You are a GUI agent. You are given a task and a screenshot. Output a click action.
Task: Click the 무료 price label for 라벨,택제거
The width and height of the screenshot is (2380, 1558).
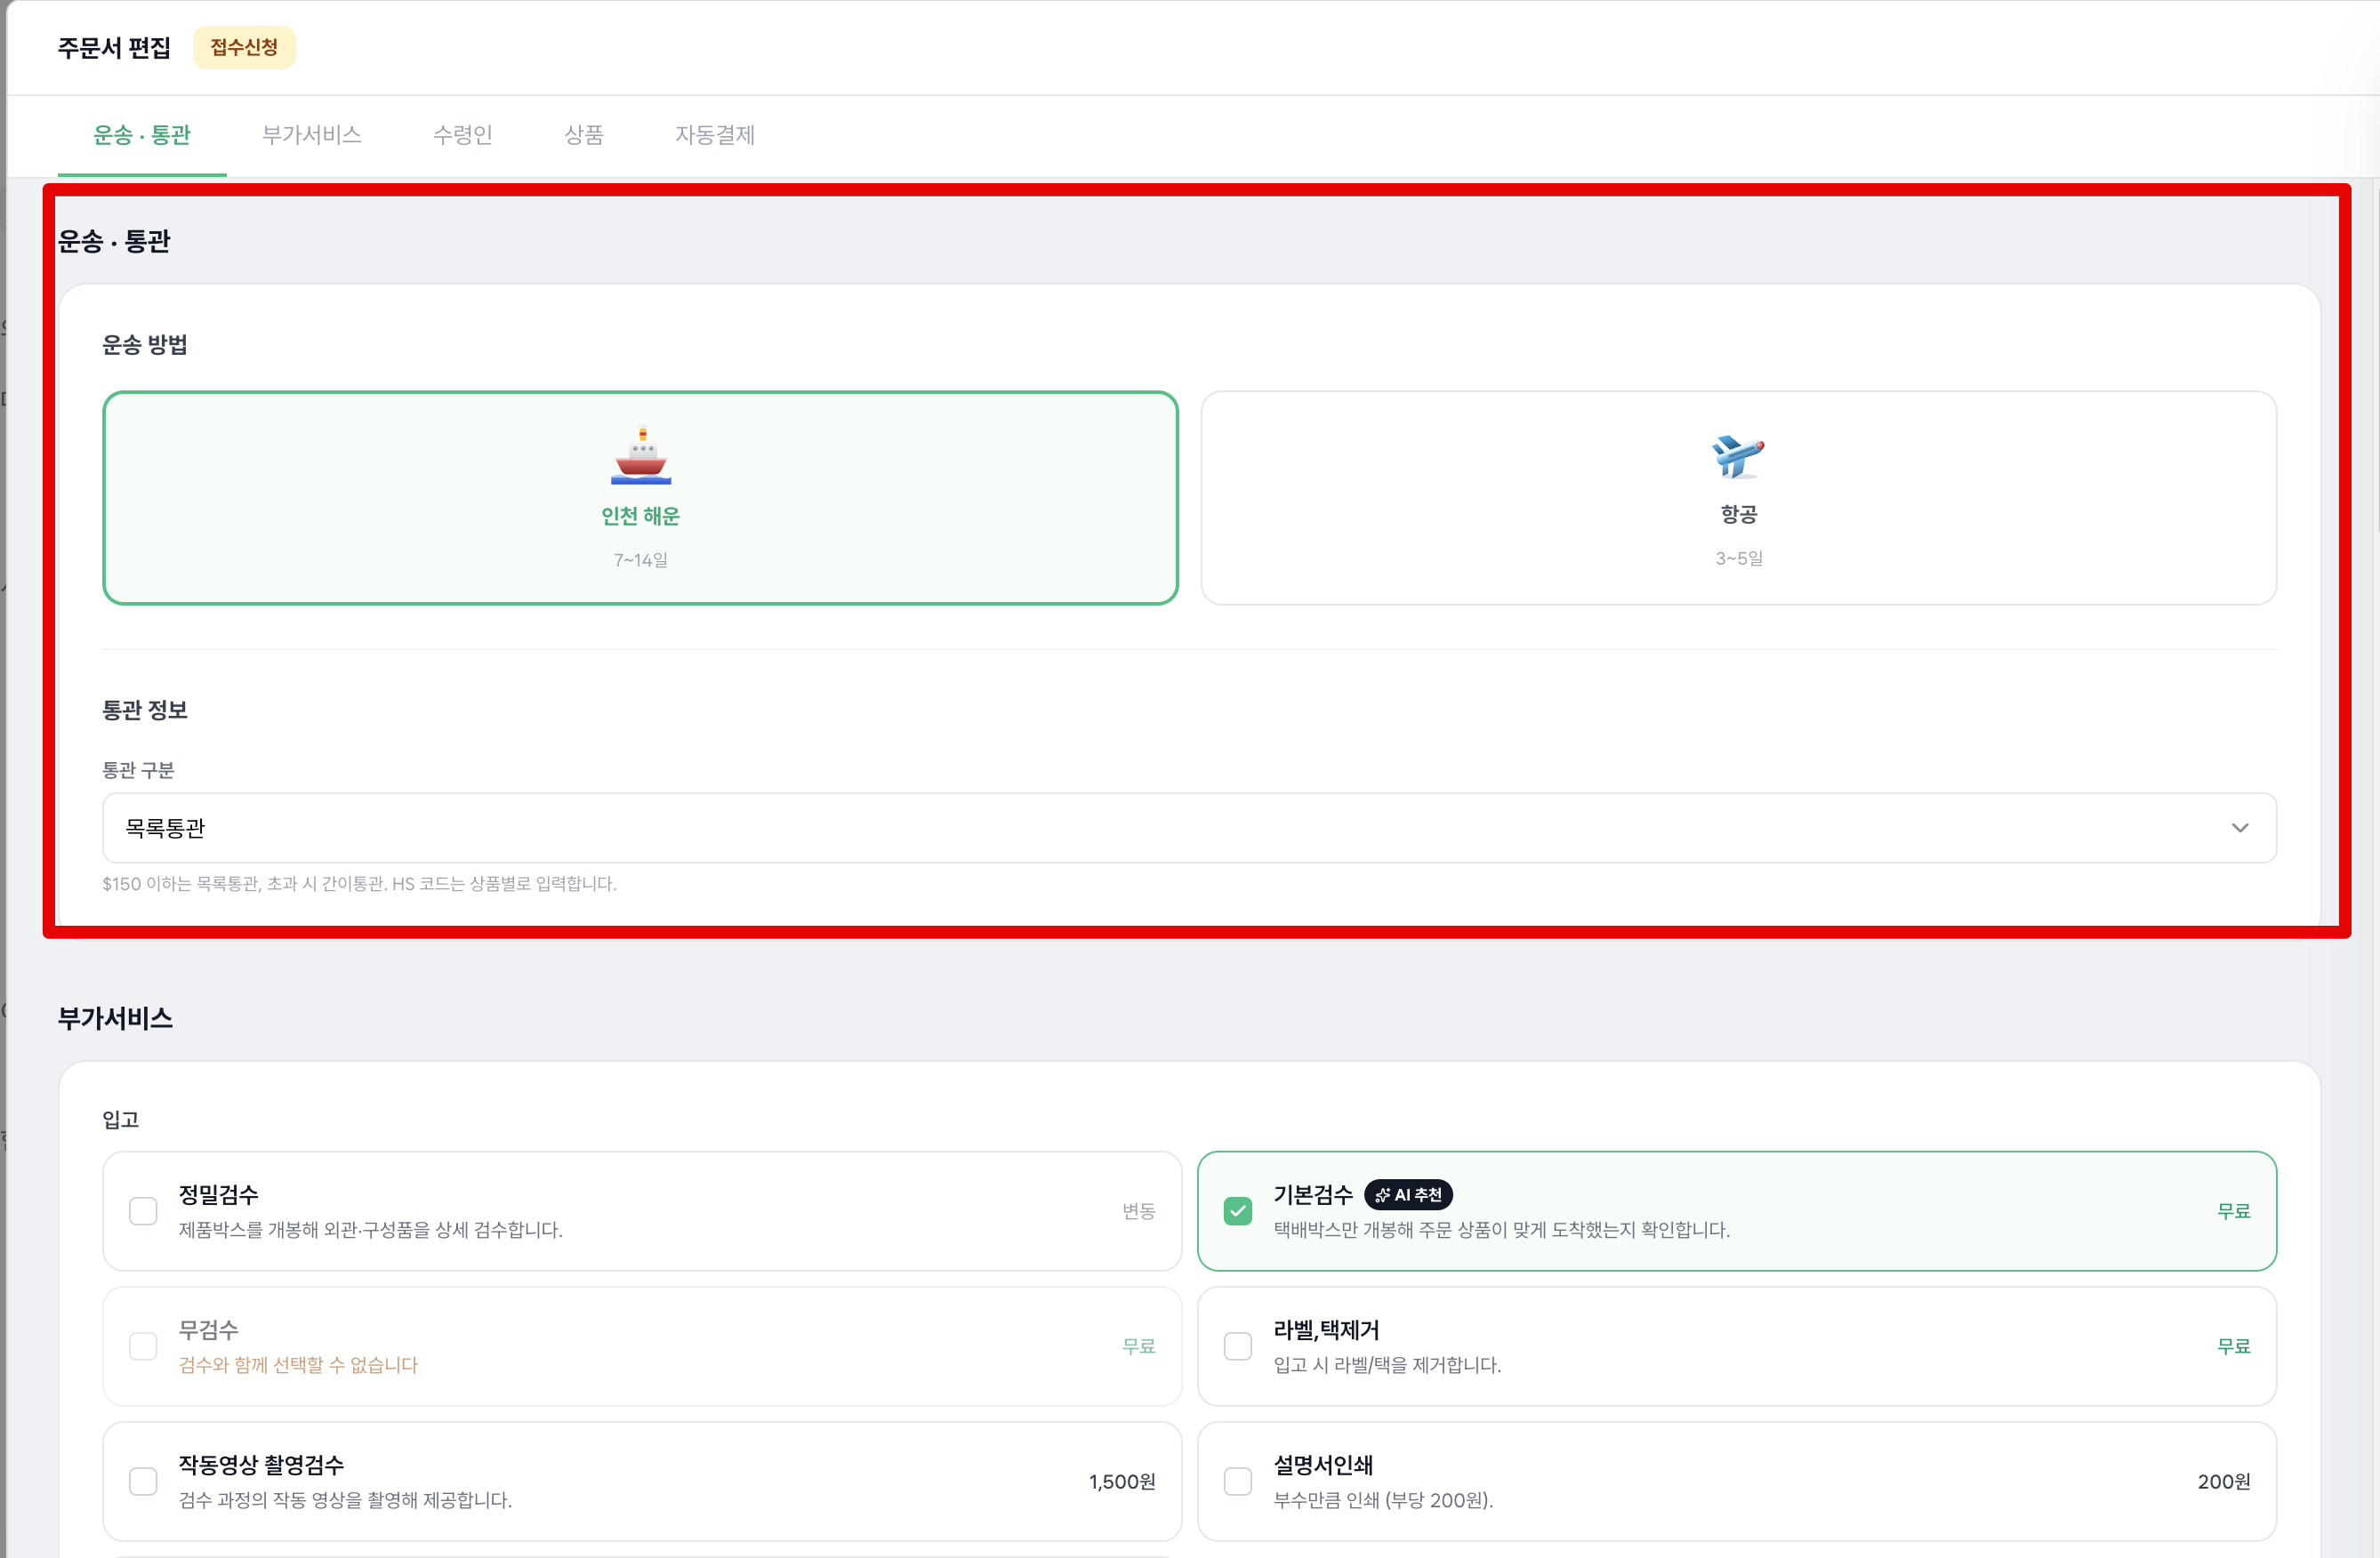(x=2233, y=1346)
